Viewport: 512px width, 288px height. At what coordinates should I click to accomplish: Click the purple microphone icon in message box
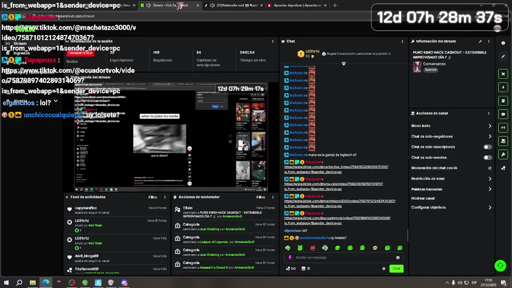(290, 258)
